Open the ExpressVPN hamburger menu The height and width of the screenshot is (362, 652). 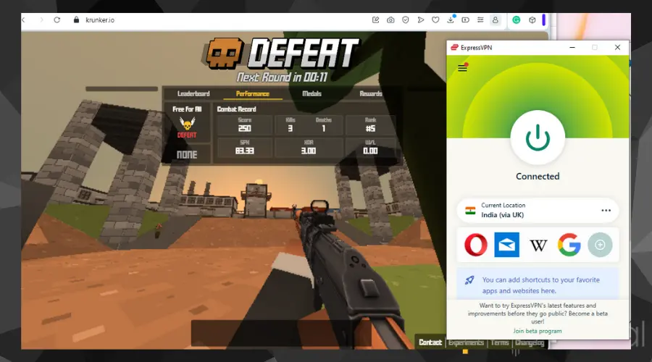point(463,69)
